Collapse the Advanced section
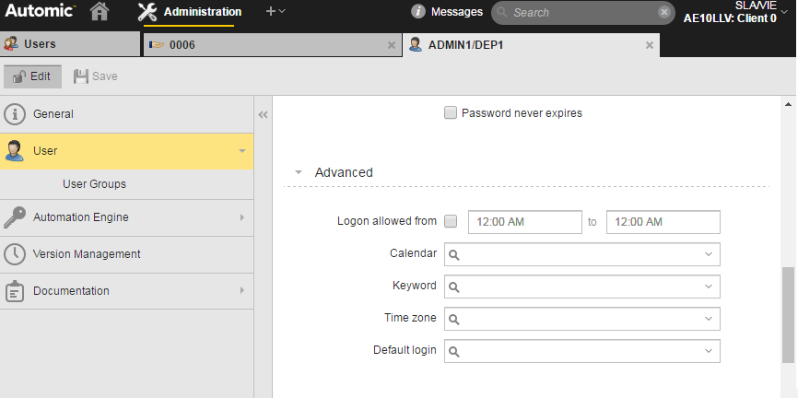The width and height of the screenshot is (798, 398). click(299, 172)
